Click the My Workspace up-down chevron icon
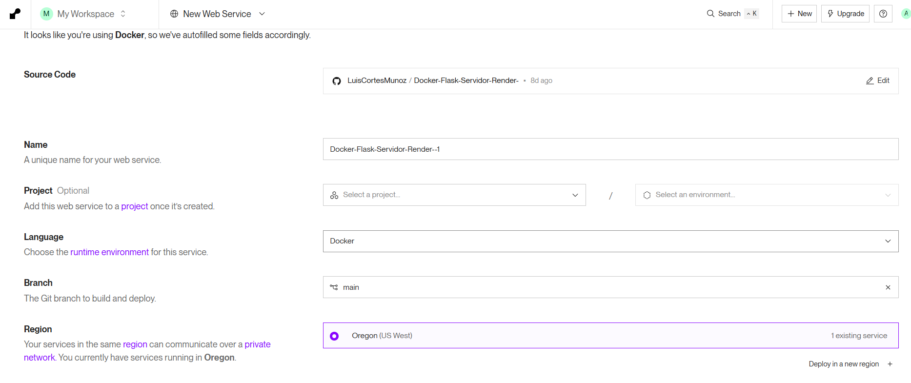911x383 pixels. (x=123, y=14)
